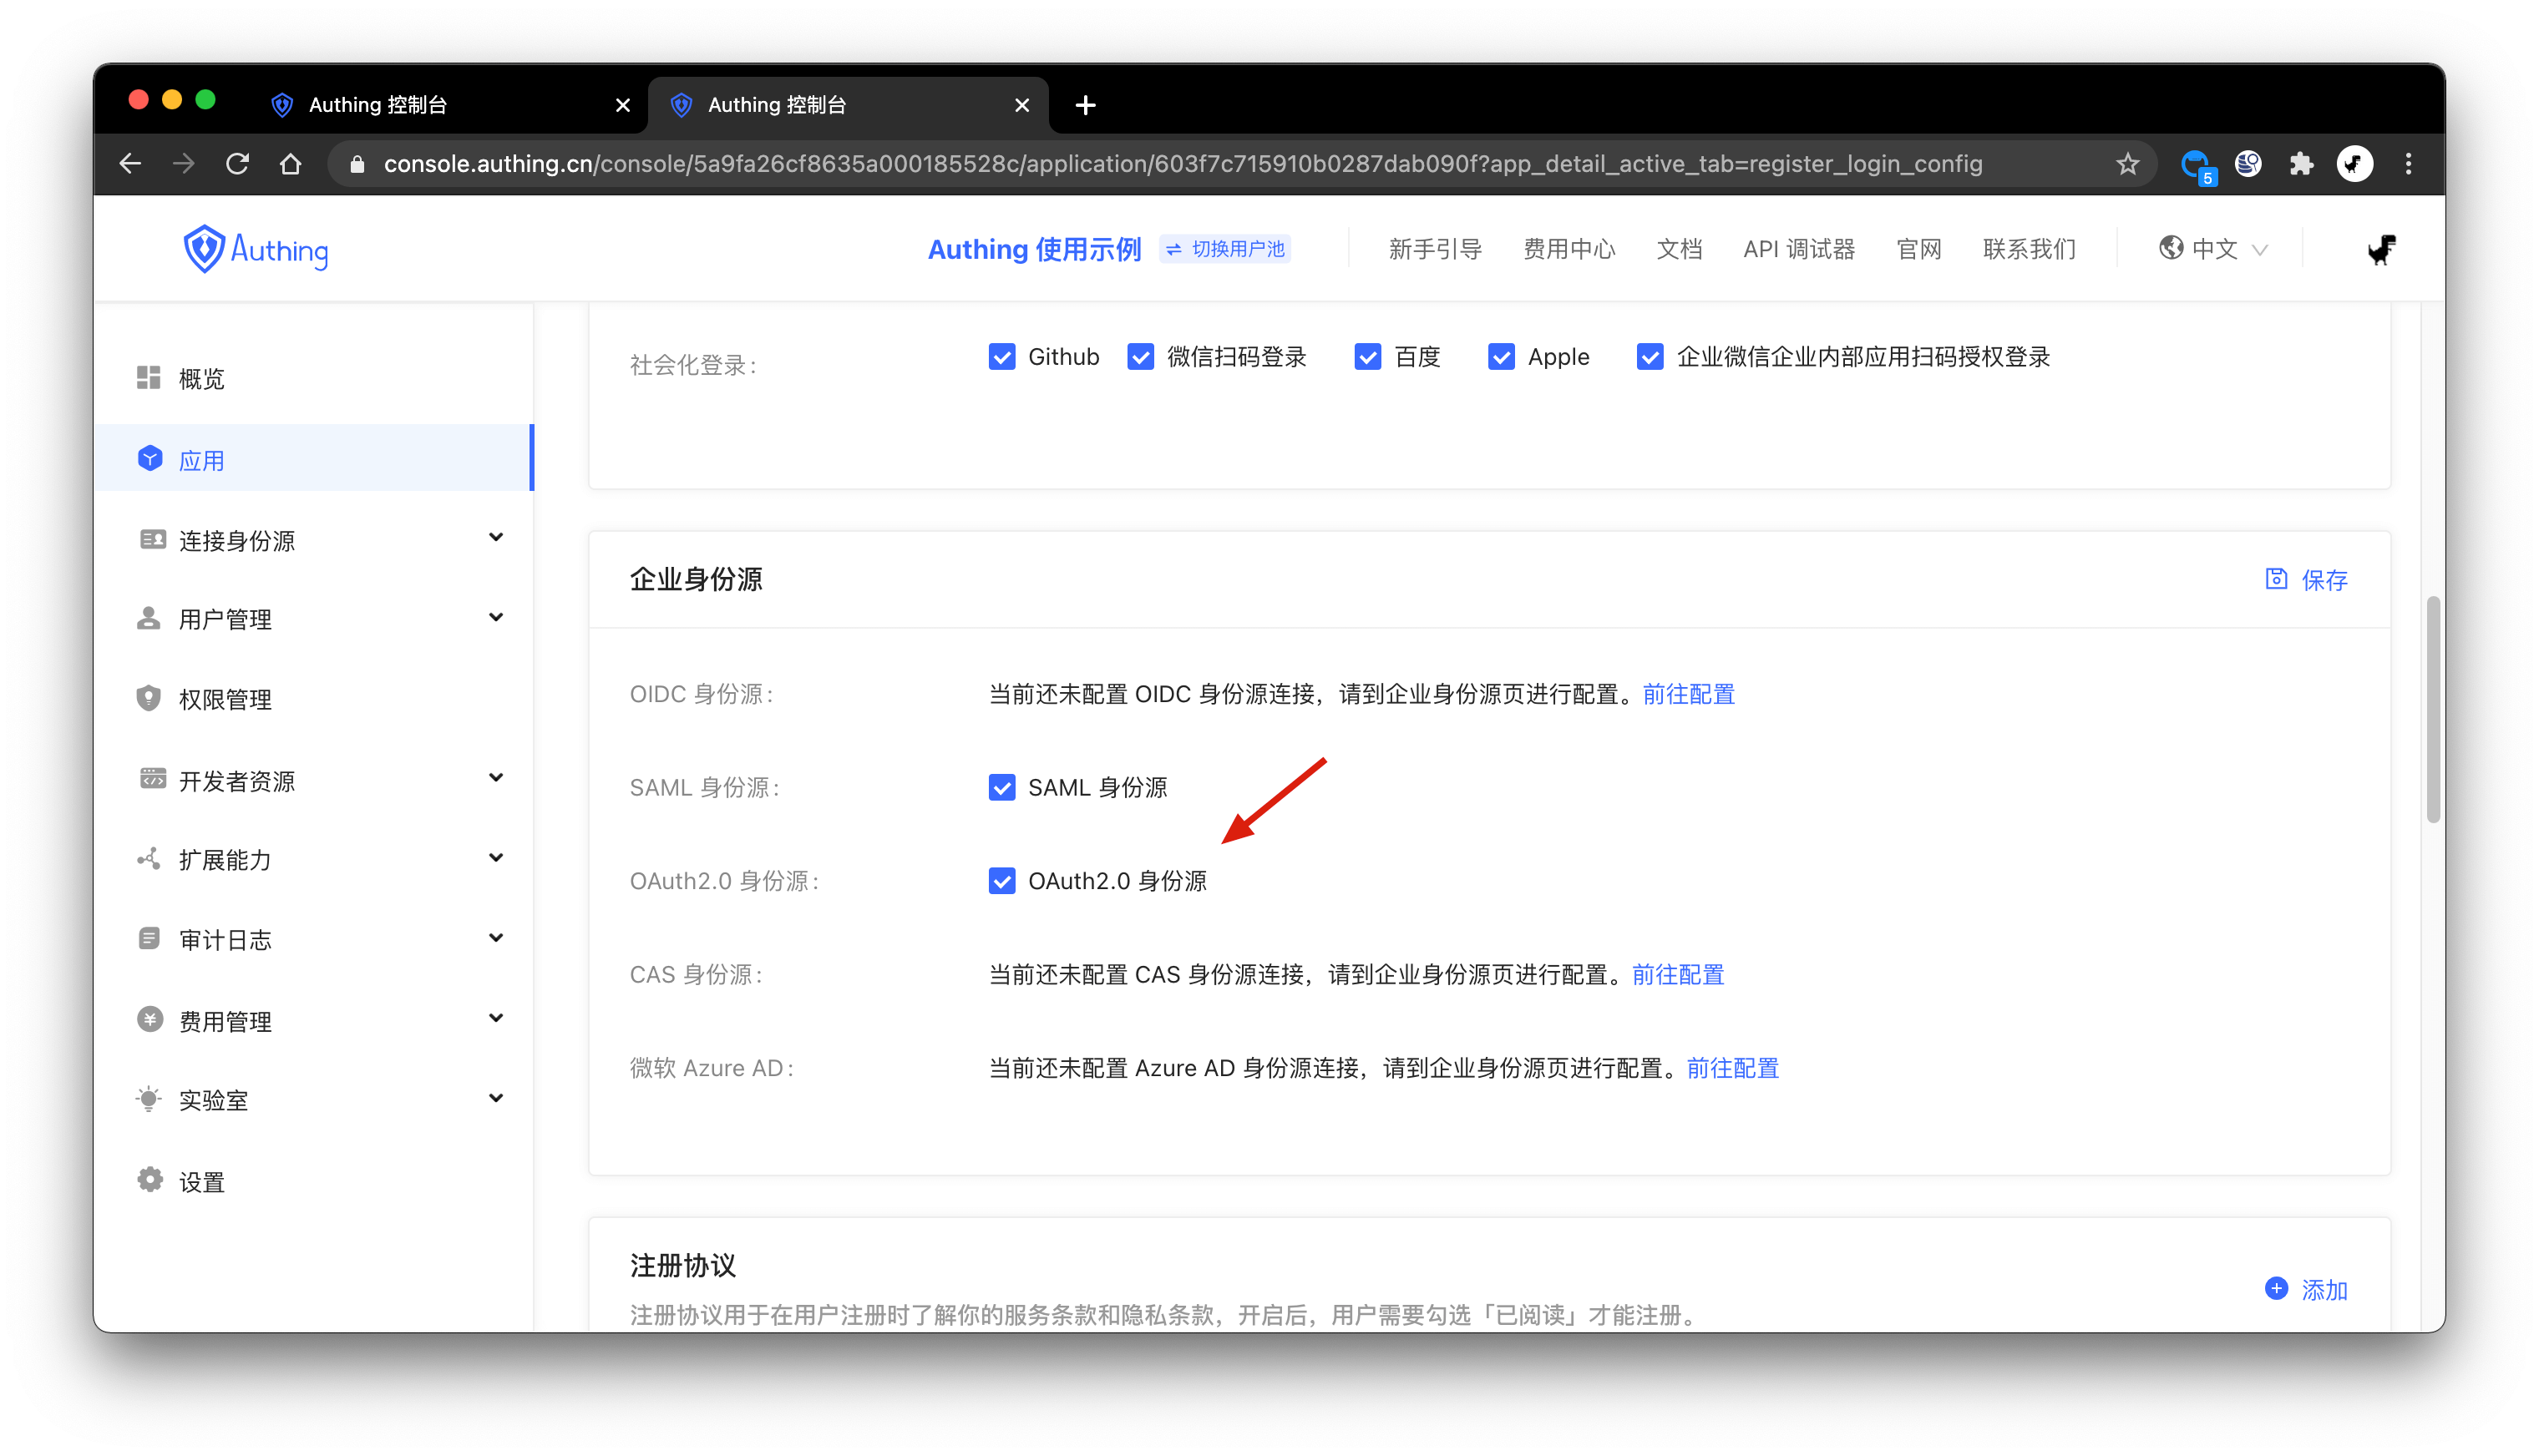
Task: Reload the page in the browser
Action: point(237,164)
